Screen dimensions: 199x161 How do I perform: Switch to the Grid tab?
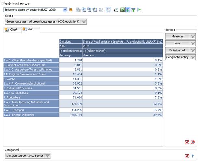pyautogui.click(x=31, y=29)
